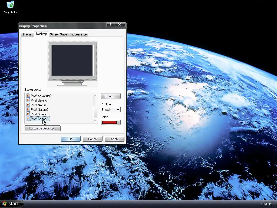Choose Plus! Nature2 wallpaper
The image size is (277, 208).
pyautogui.click(x=39, y=109)
